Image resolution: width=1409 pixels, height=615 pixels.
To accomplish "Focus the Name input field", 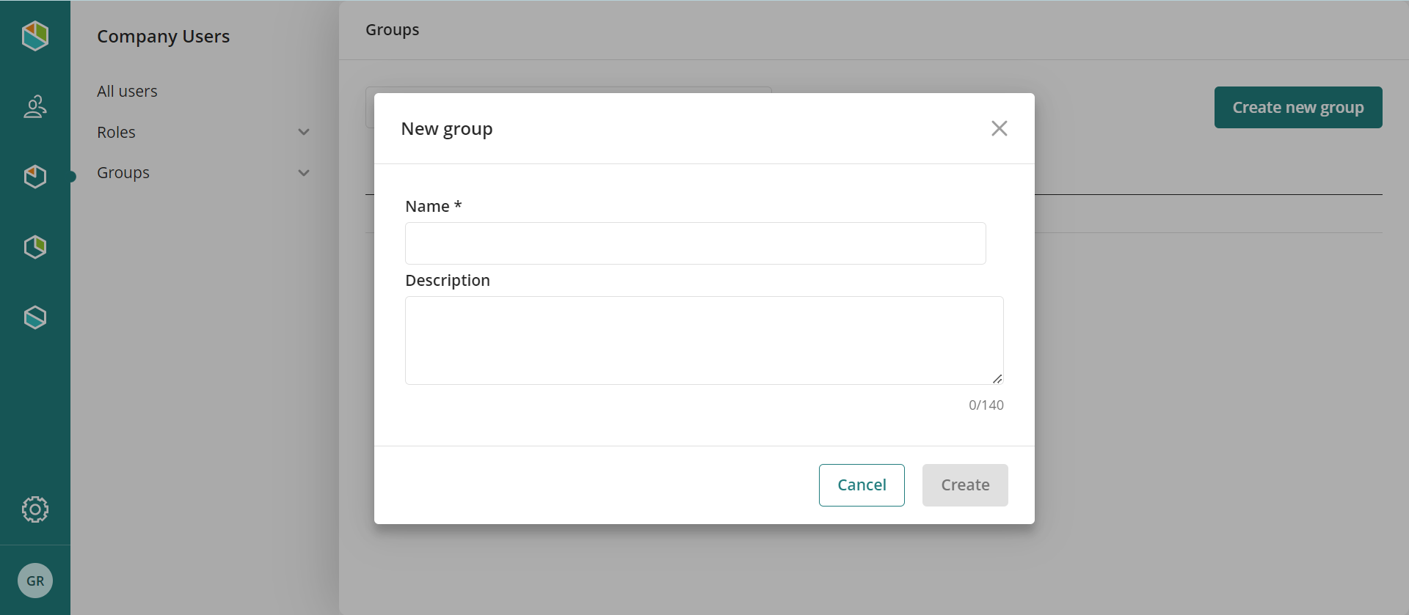I will [695, 243].
